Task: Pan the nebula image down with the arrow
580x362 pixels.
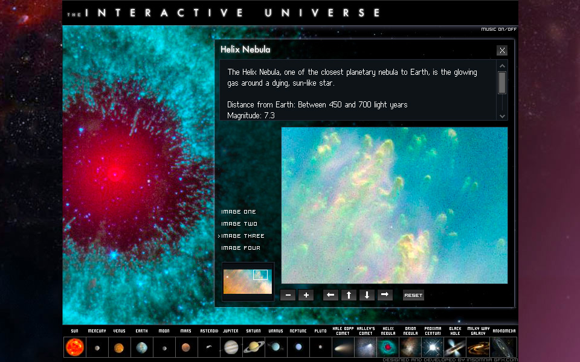Action: click(367, 295)
